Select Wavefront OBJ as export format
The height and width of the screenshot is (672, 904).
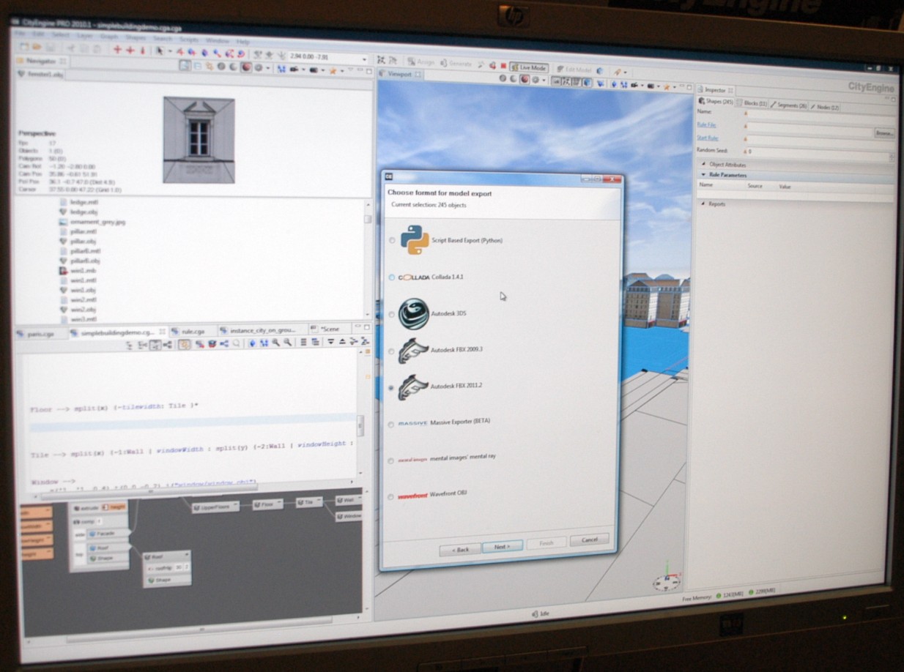[x=390, y=497]
